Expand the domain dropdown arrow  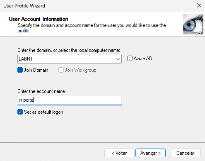[118, 59]
